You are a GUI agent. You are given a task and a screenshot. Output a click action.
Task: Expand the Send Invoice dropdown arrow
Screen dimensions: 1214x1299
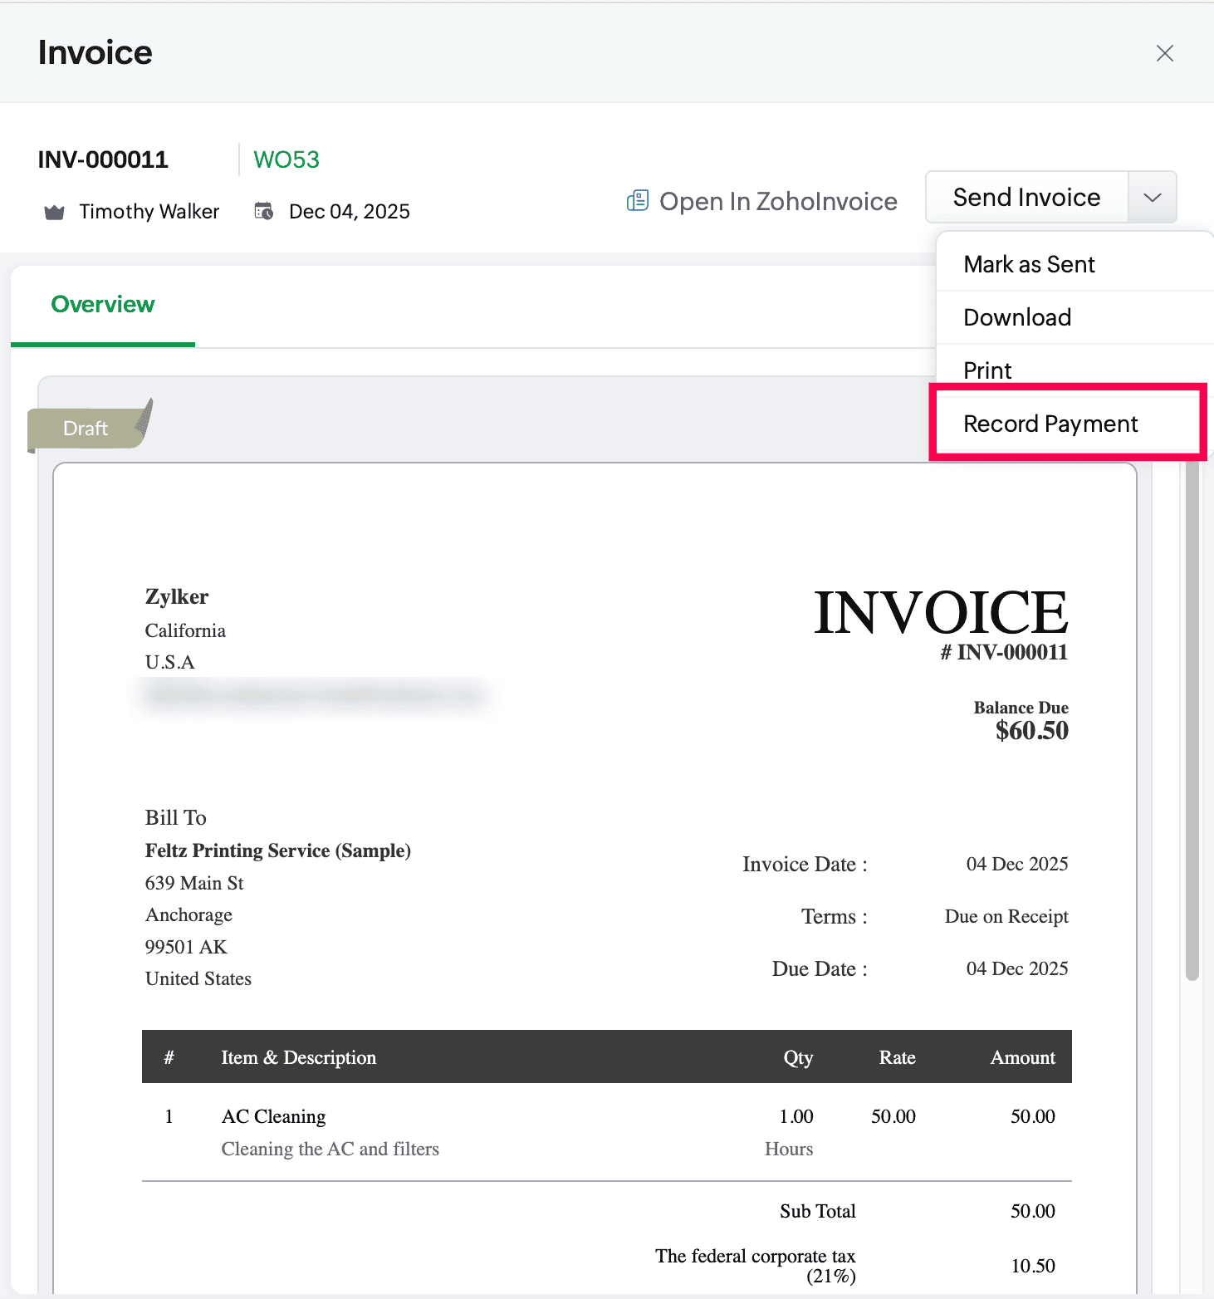pyautogui.click(x=1152, y=198)
